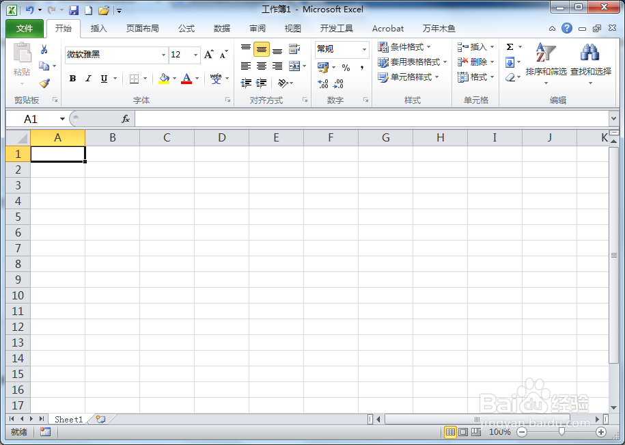The width and height of the screenshot is (625, 445).
Task: Toggle macro recording in status bar
Action: 46,432
